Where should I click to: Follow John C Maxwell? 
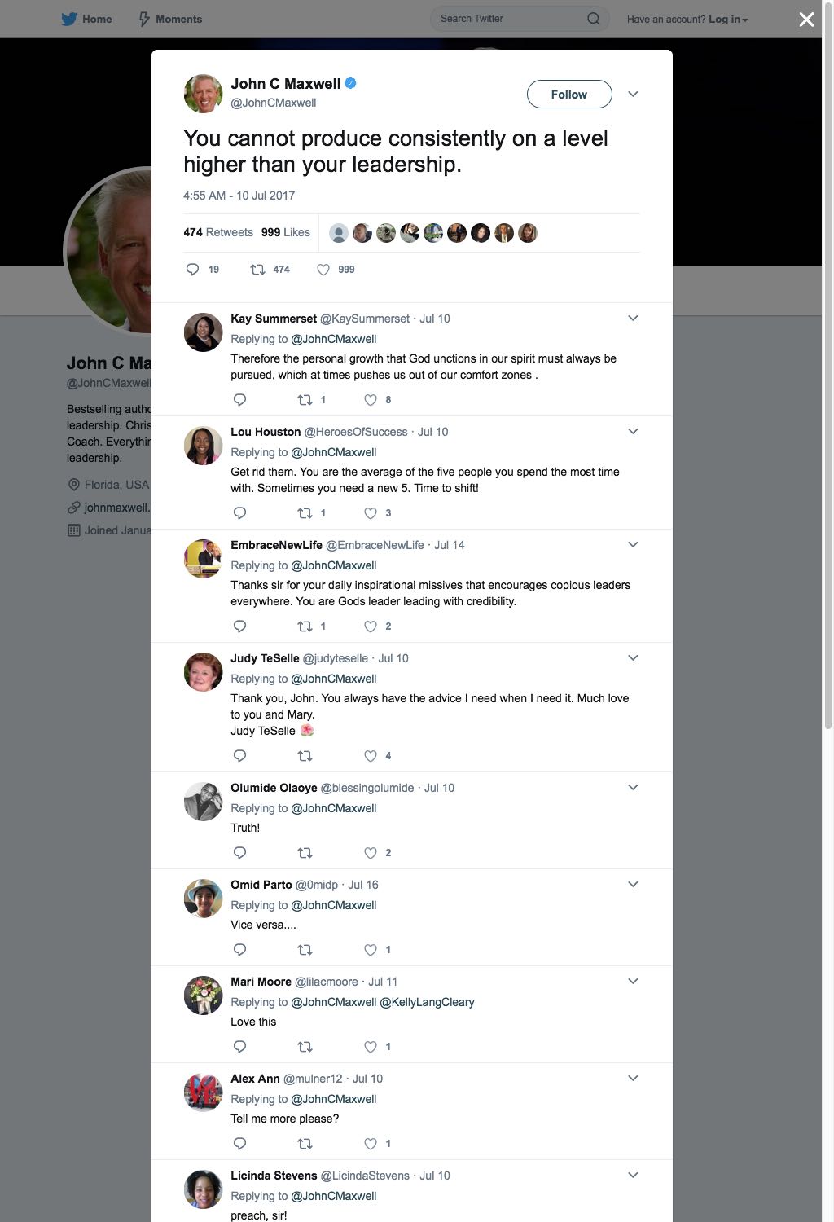569,95
